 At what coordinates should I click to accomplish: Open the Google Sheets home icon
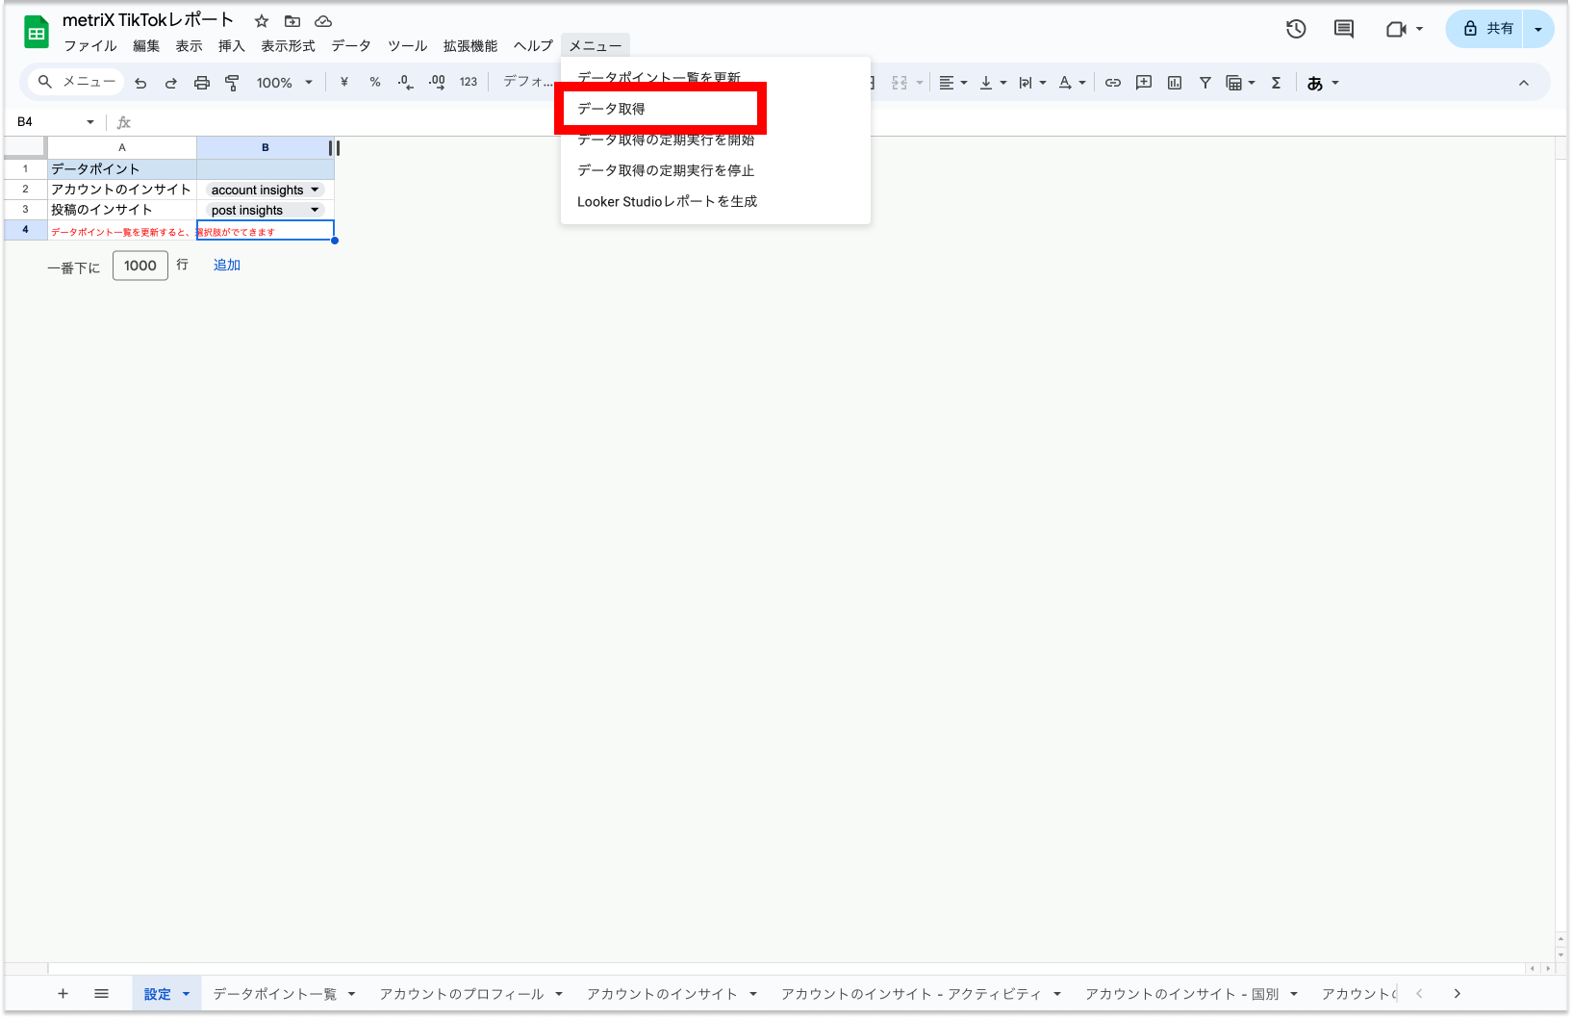tap(37, 33)
